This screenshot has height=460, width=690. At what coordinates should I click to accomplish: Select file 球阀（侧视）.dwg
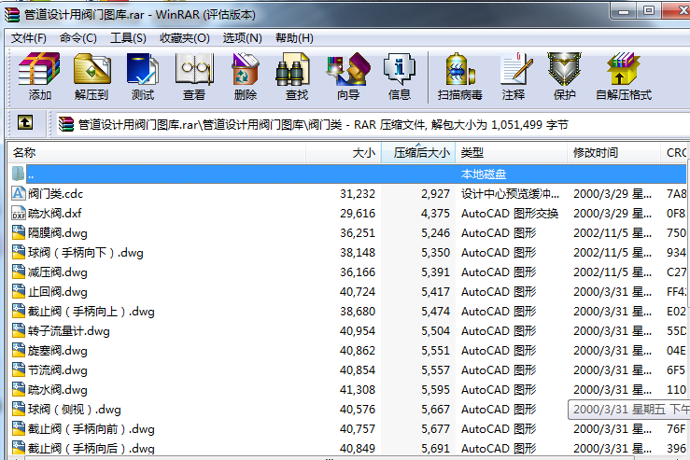coord(75,410)
